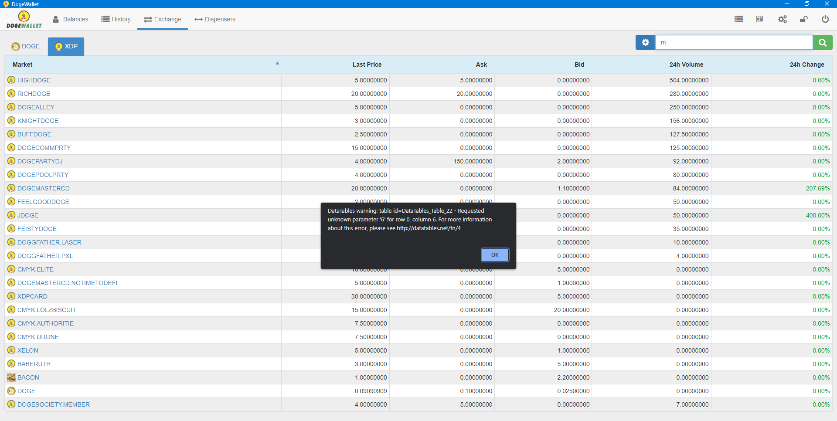Viewport: 837px width, 421px height.
Task: Open the DOGECOMMPRTY market link
Action: (44, 148)
